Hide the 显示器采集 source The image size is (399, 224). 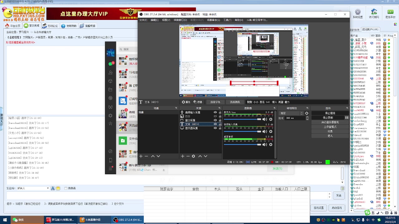pos(215,128)
